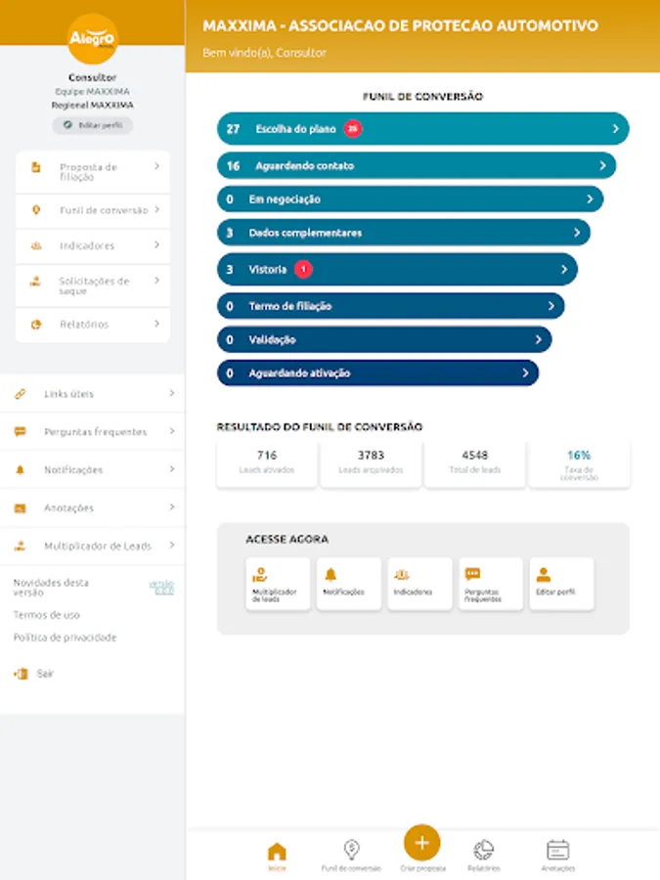Open Escolha do plano funnel stage
The image size is (660, 880).
tap(422, 128)
